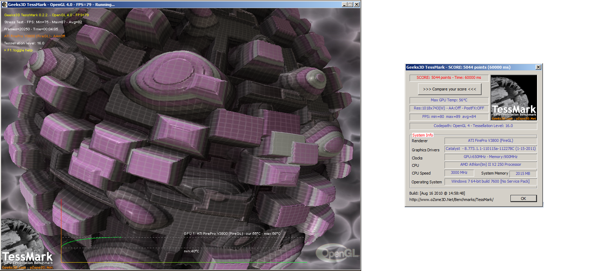The image size is (604, 271).
Task: Click the 'Compare your score' button
Action: click(449, 89)
